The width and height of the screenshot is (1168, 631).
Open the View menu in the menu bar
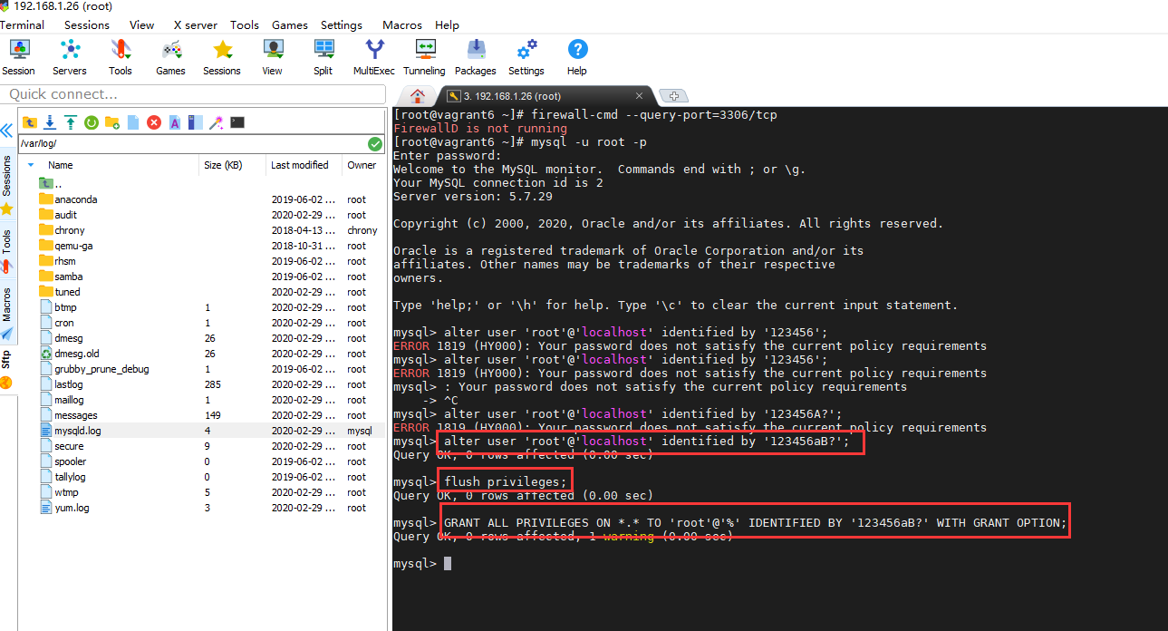(x=141, y=24)
